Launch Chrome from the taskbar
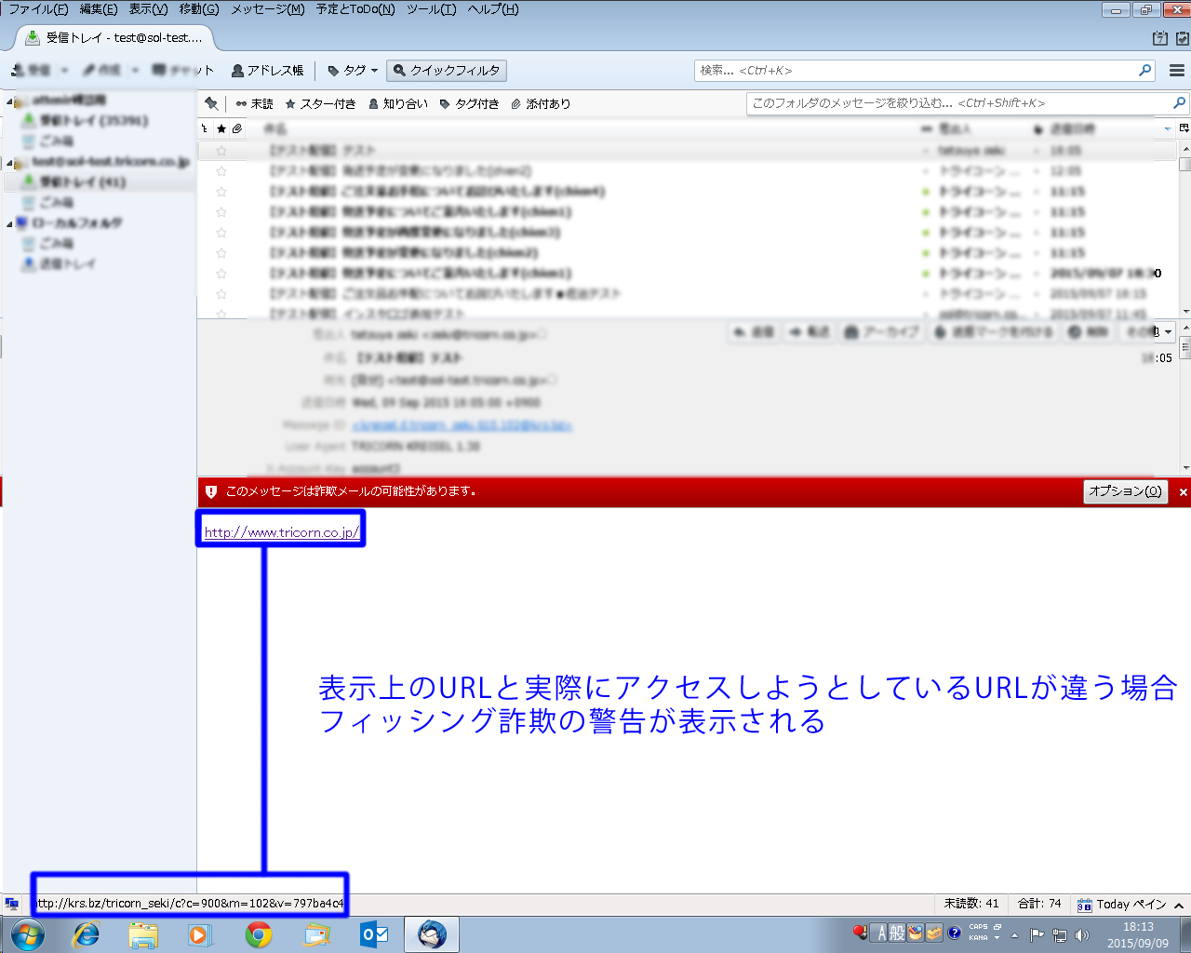 (x=259, y=934)
